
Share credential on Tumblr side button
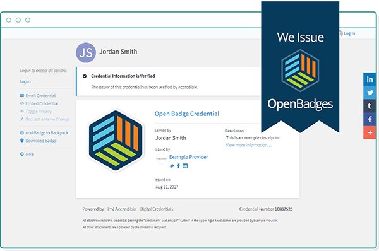click(370, 106)
